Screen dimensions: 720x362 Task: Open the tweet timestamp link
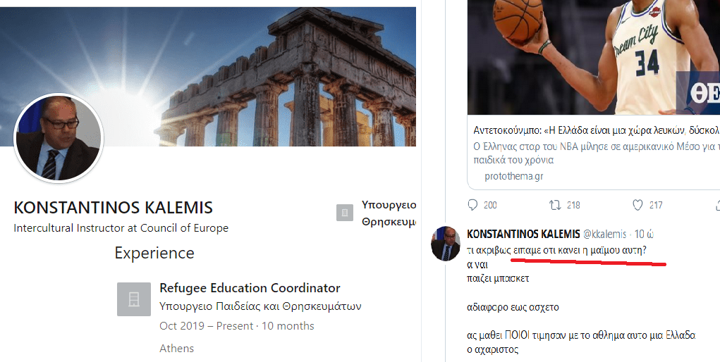645,234
